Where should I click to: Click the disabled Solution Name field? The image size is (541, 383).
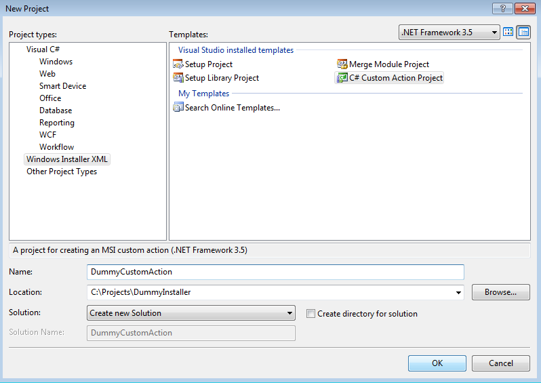point(191,333)
